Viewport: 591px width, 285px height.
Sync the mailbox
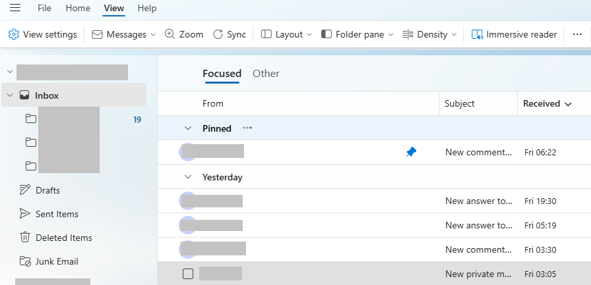229,35
